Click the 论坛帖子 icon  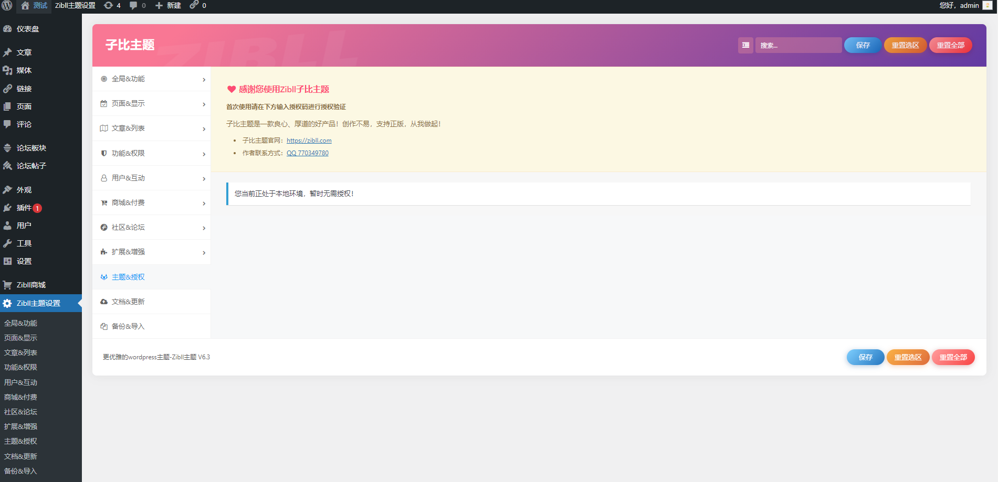click(7, 166)
